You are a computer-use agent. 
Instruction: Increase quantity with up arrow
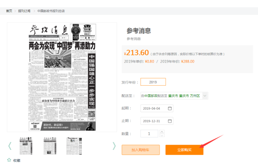pos(162,132)
